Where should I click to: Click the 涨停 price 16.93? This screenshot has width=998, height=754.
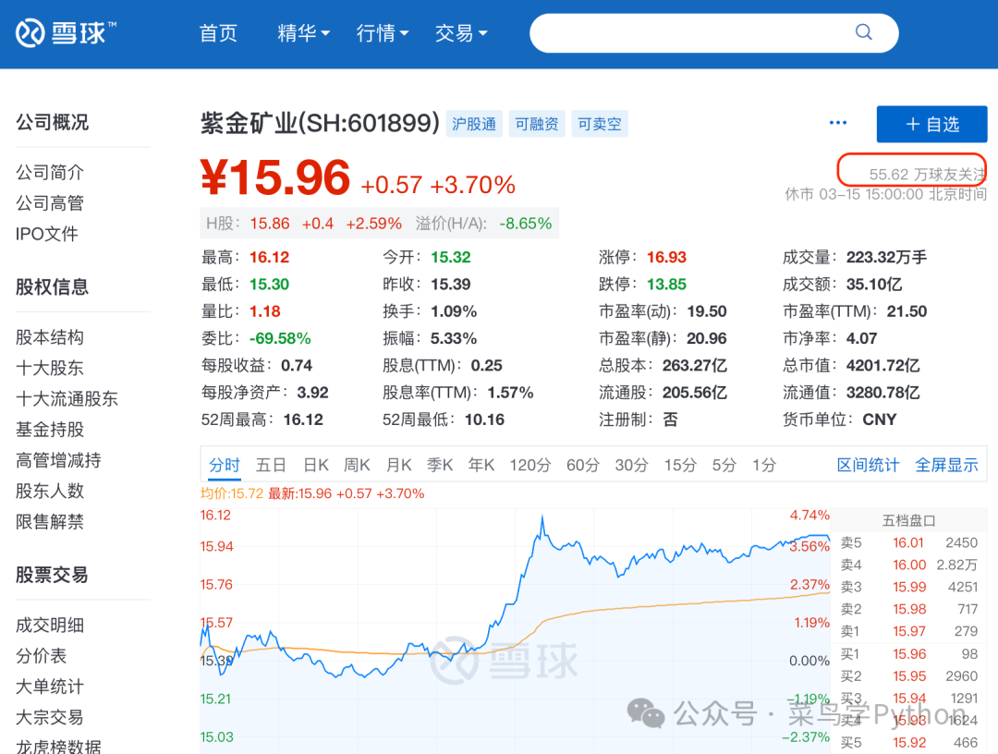(x=666, y=257)
